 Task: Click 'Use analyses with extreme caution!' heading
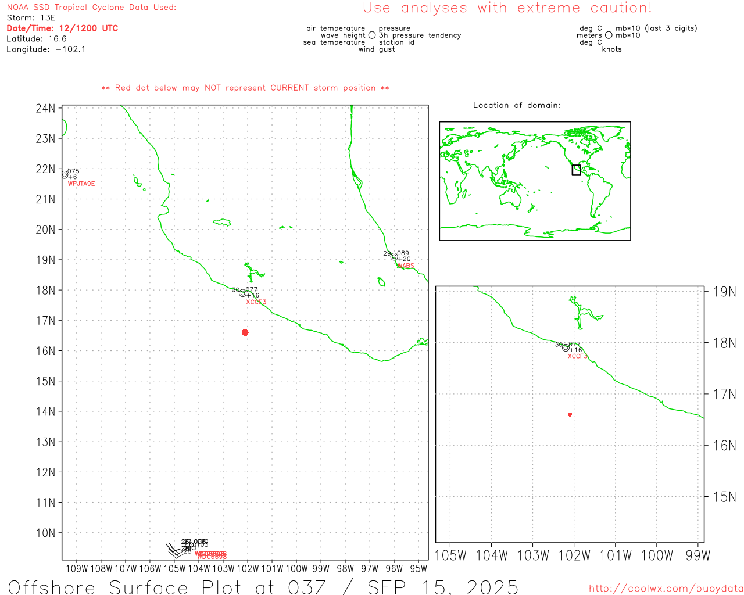tap(507, 8)
